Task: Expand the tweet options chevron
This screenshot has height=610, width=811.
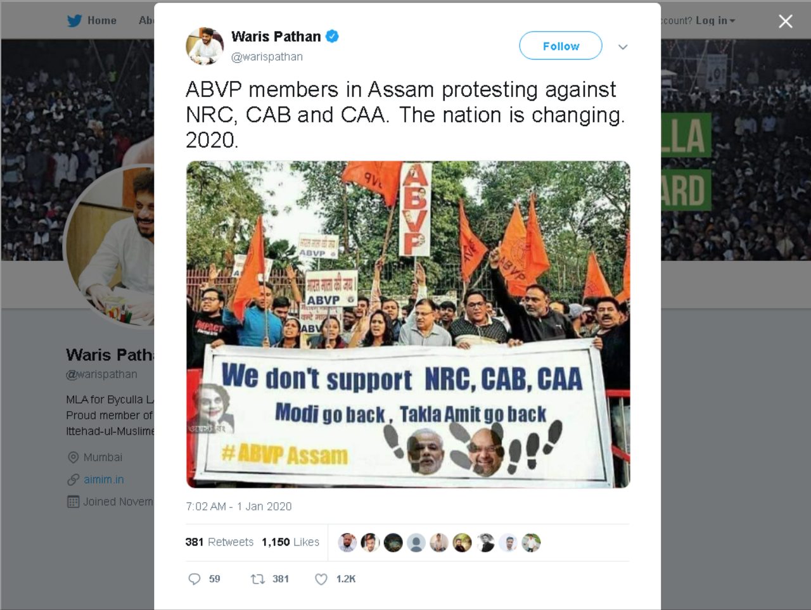Action: tap(623, 47)
